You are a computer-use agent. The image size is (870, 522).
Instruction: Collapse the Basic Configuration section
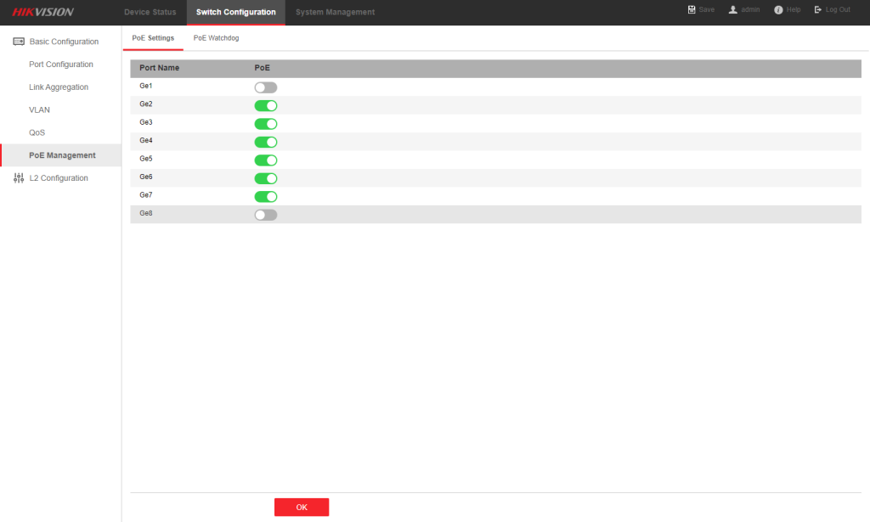click(x=64, y=42)
